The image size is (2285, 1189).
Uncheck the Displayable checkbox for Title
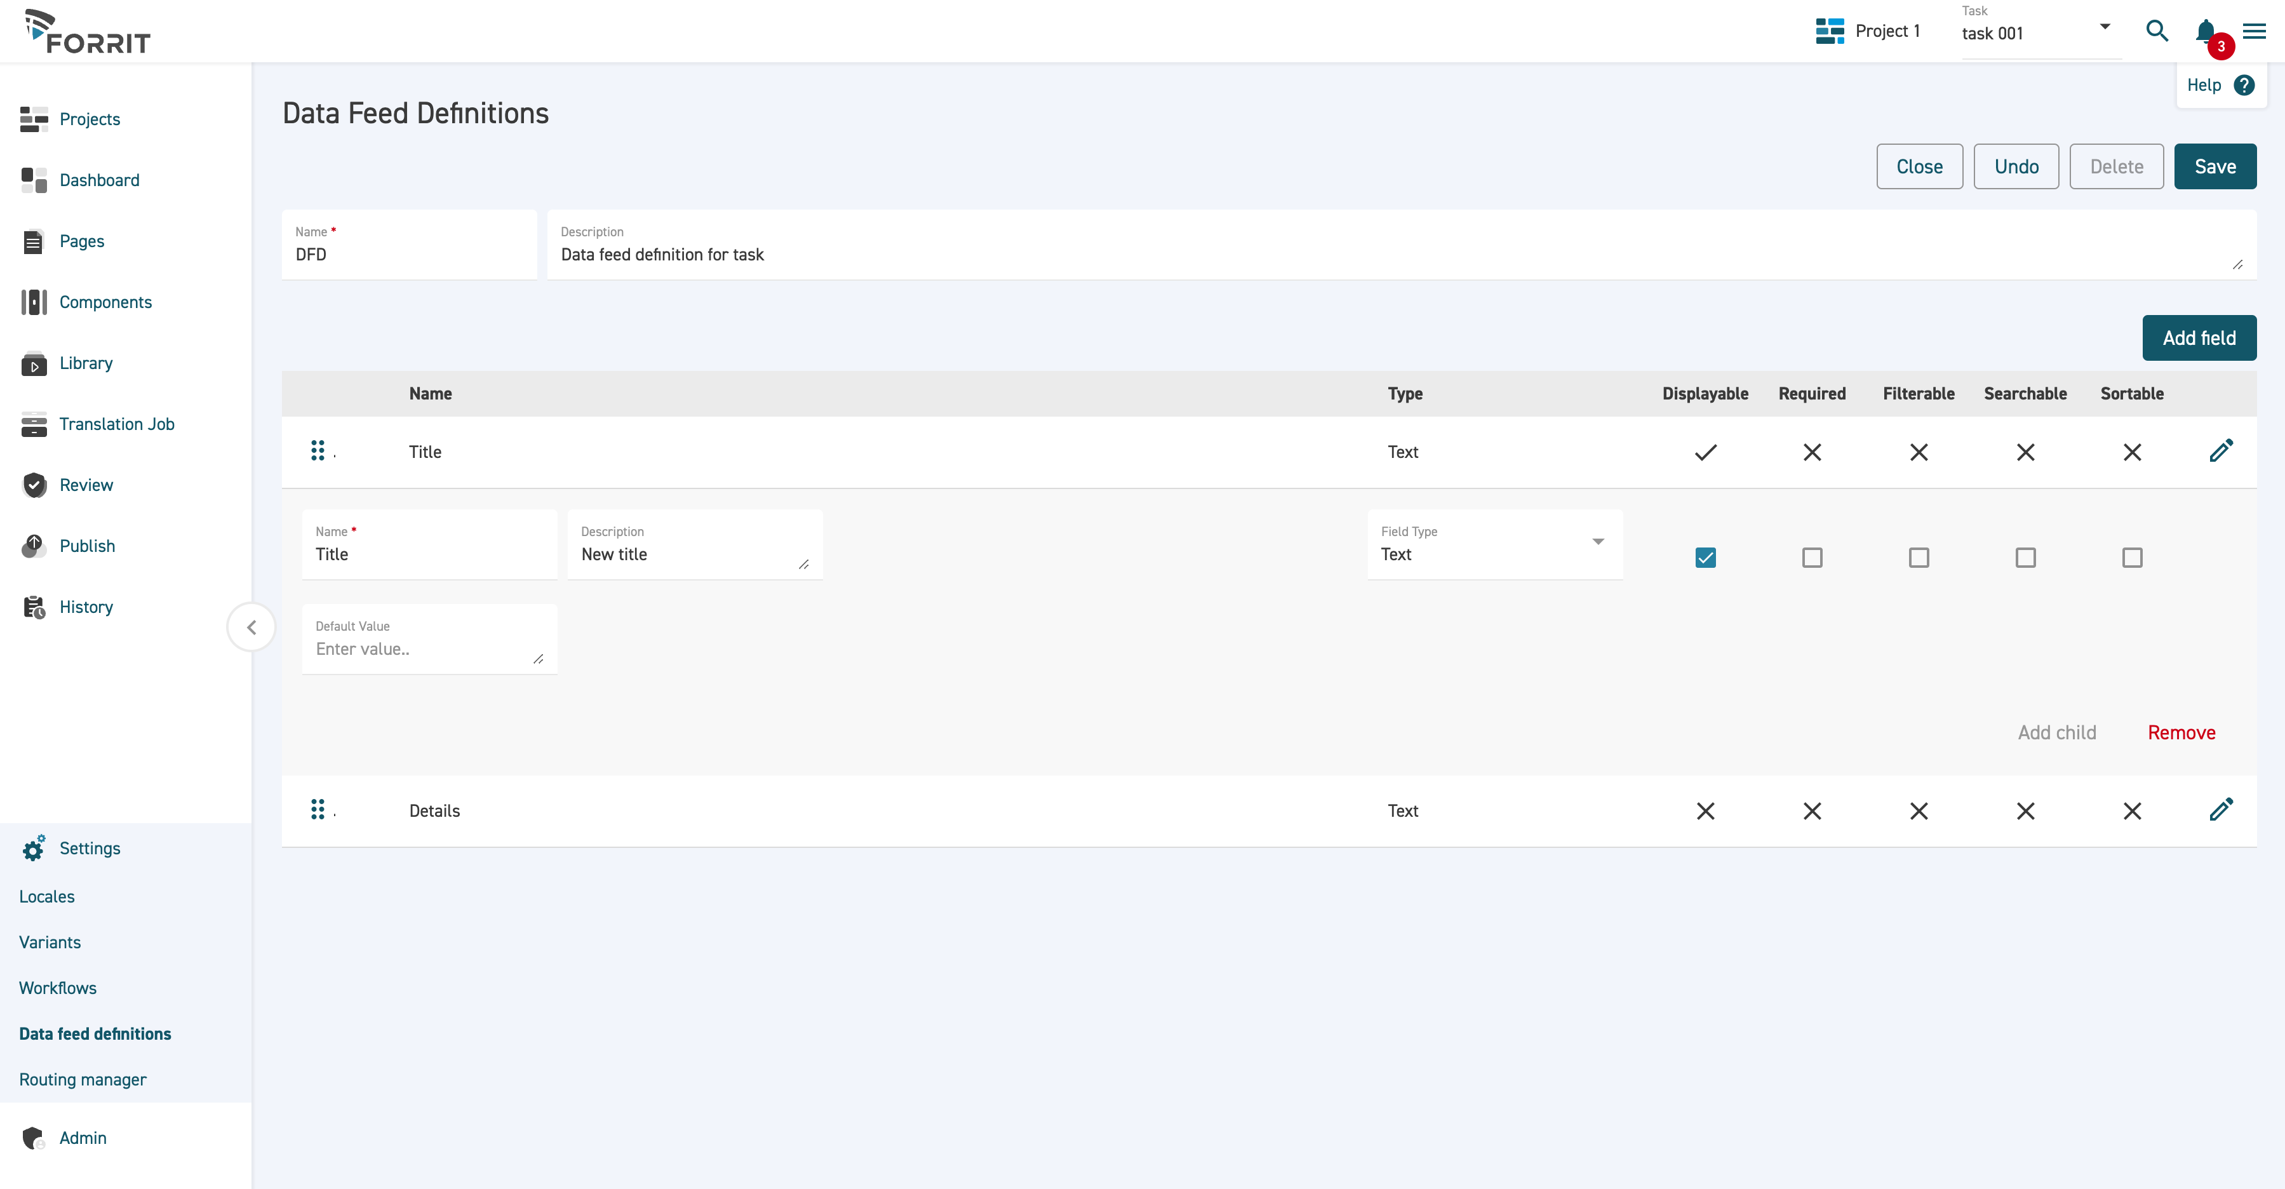pyautogui.click(x=1705, y=557)
